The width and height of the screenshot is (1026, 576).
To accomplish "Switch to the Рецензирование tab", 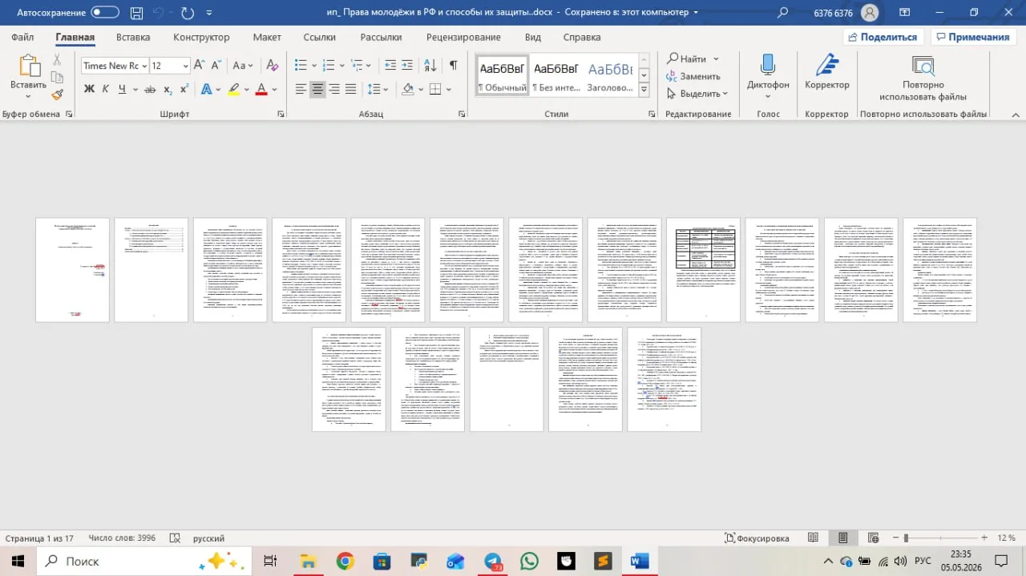I will tap(463, 37).
